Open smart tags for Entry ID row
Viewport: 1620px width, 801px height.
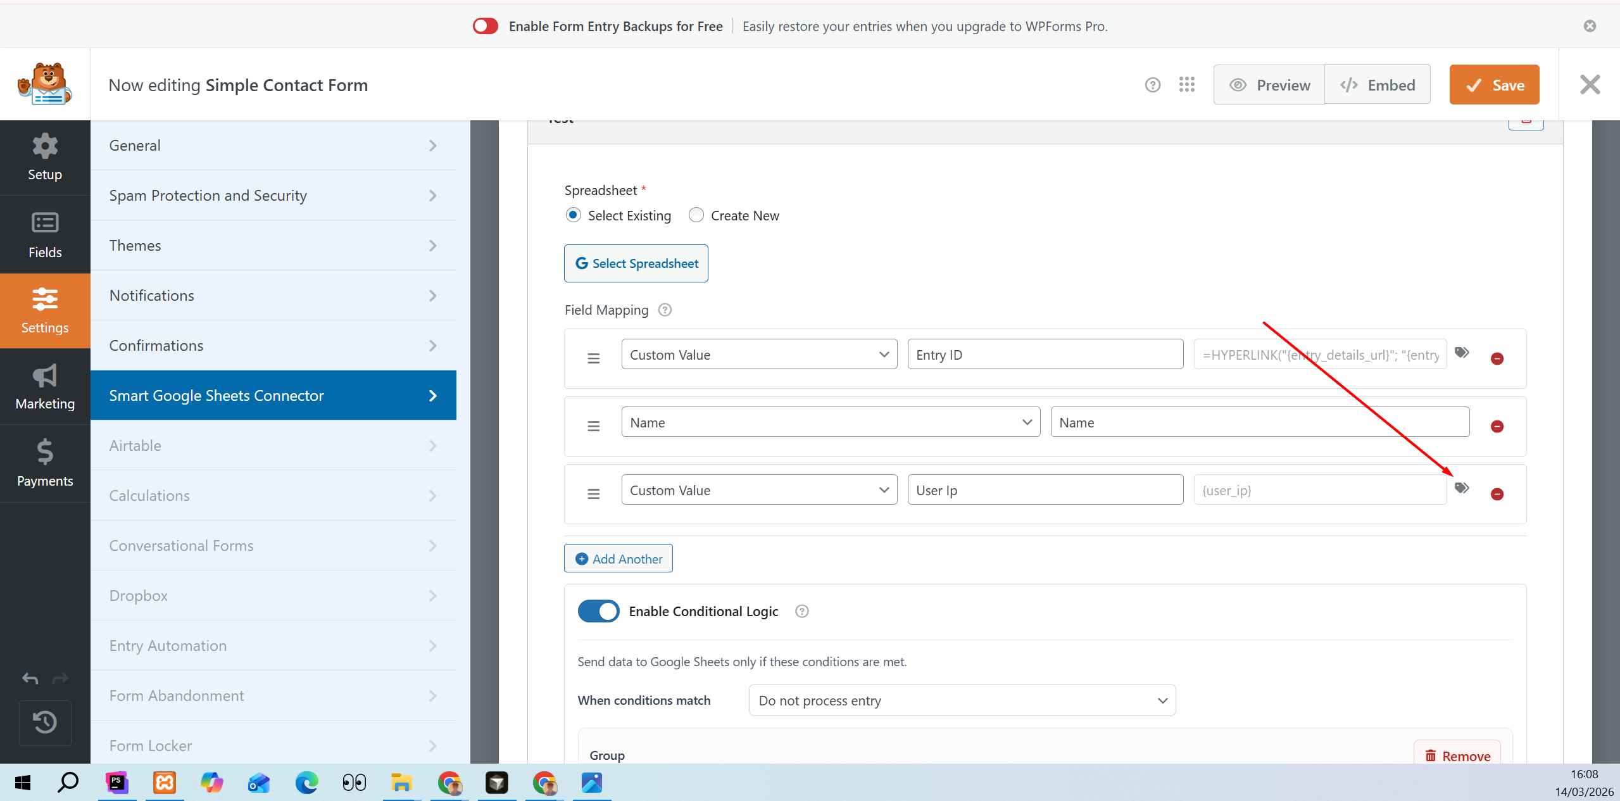1461,353
